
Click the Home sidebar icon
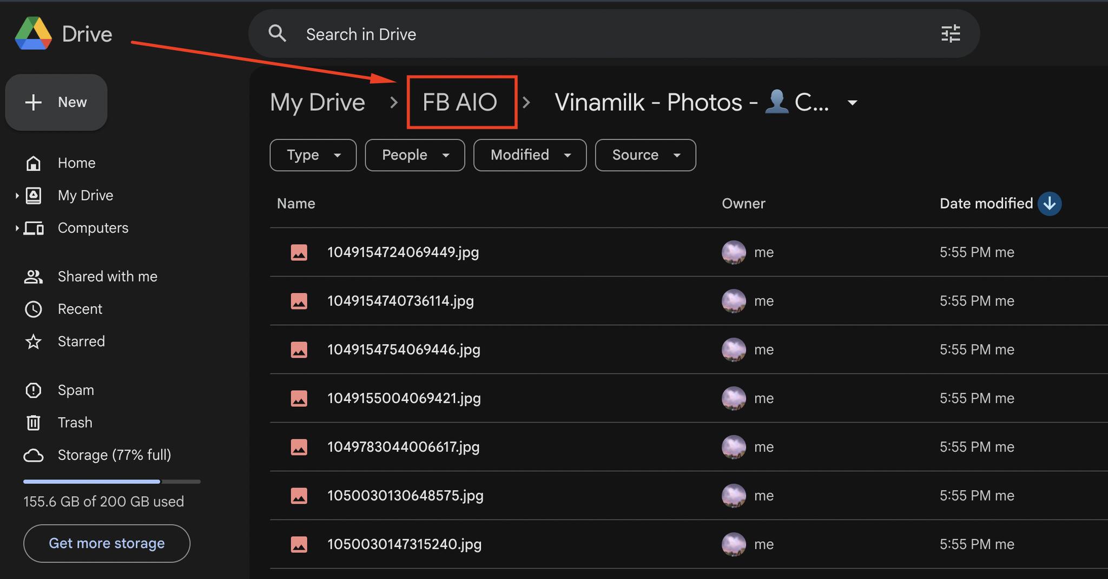click(34, 163)
